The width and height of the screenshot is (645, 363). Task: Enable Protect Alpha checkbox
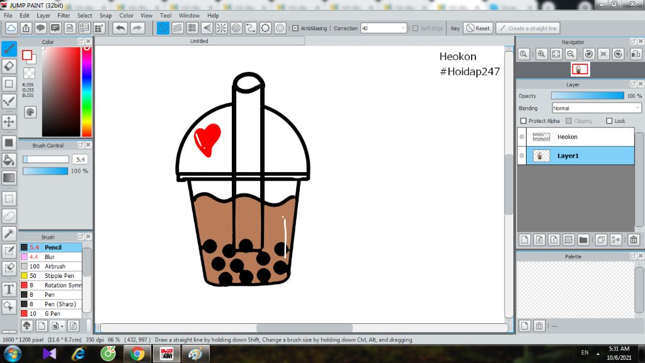click(x=523, y=120)
